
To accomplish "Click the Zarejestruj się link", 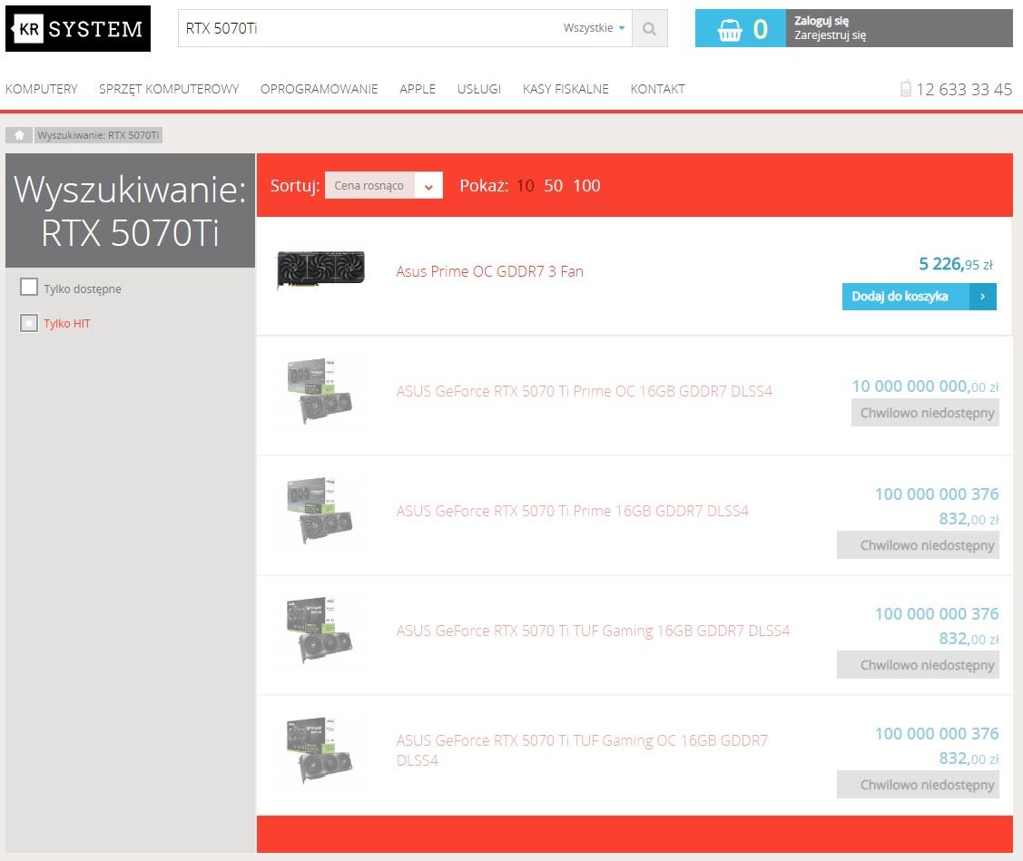I will 830,35.
